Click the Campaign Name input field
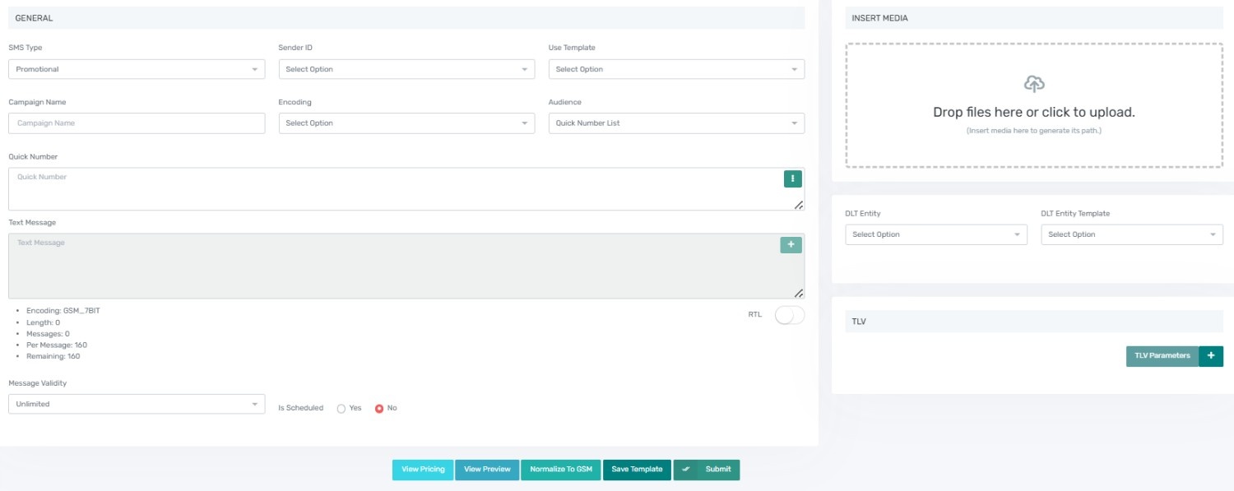The height and width of the screenshot is (491, 1234). tap(136, 123)
